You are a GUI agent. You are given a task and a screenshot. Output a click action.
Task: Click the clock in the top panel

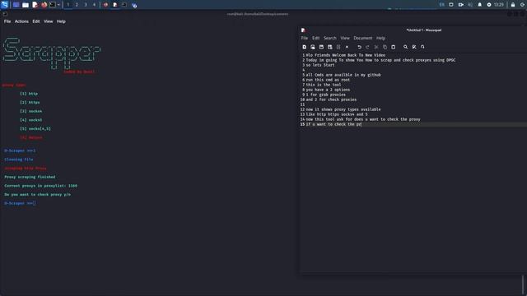499,5
